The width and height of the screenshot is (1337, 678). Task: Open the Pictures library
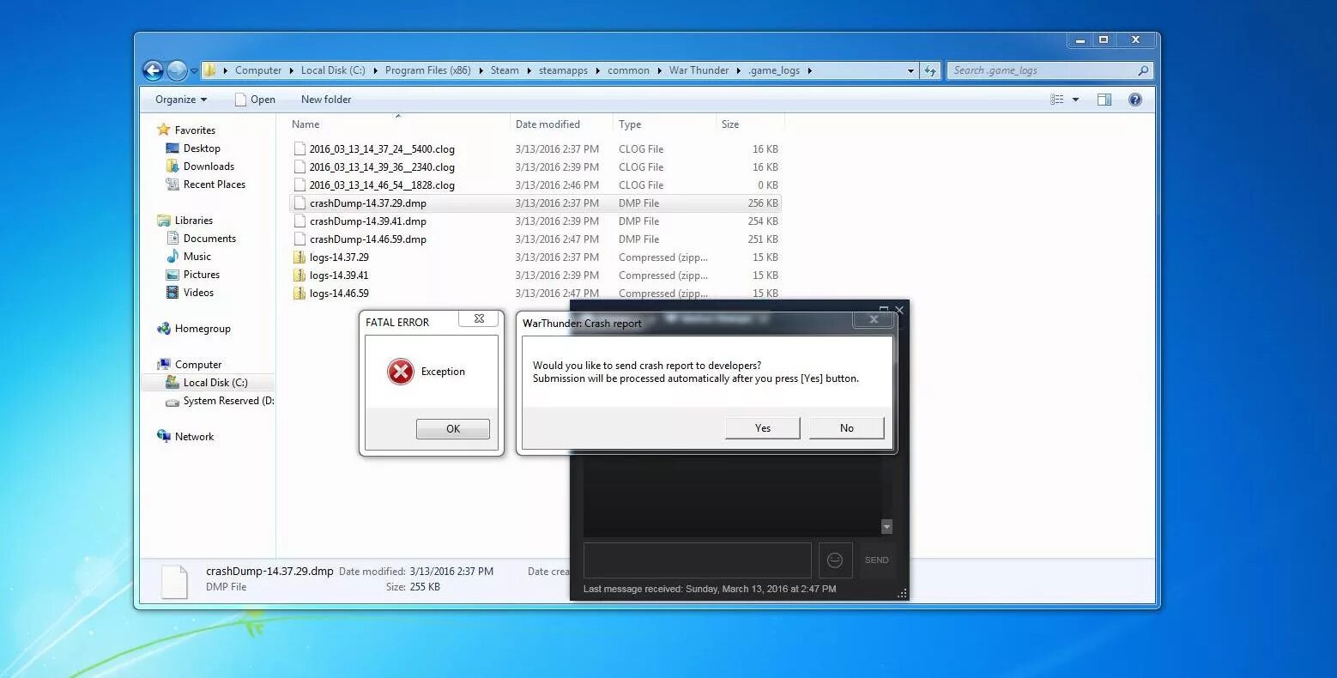tap(202, 275)
